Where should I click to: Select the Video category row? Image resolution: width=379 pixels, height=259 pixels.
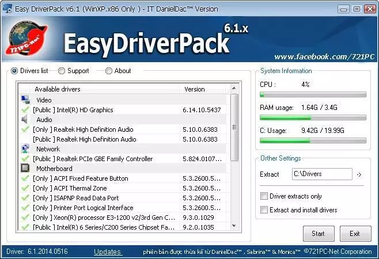[x=123, y=100]
